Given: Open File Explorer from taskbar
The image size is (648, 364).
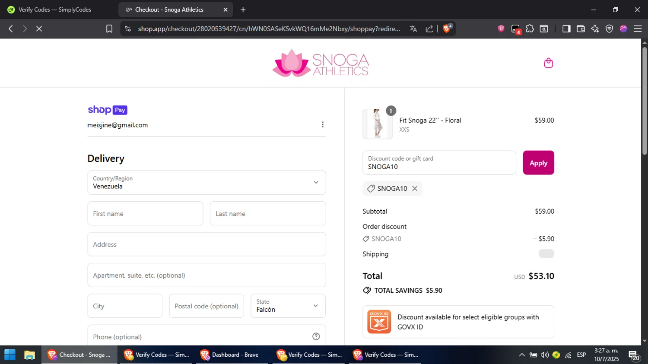Looking at the screenshot, I should [29, 355].
